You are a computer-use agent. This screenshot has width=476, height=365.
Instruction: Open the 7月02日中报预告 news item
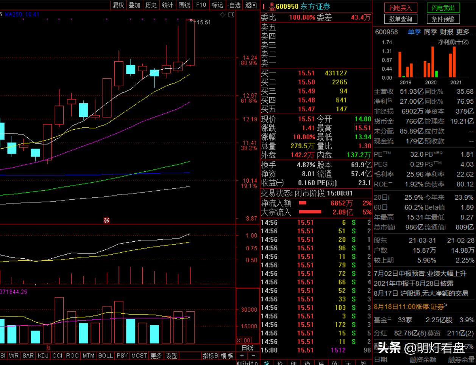click(420, 273)
